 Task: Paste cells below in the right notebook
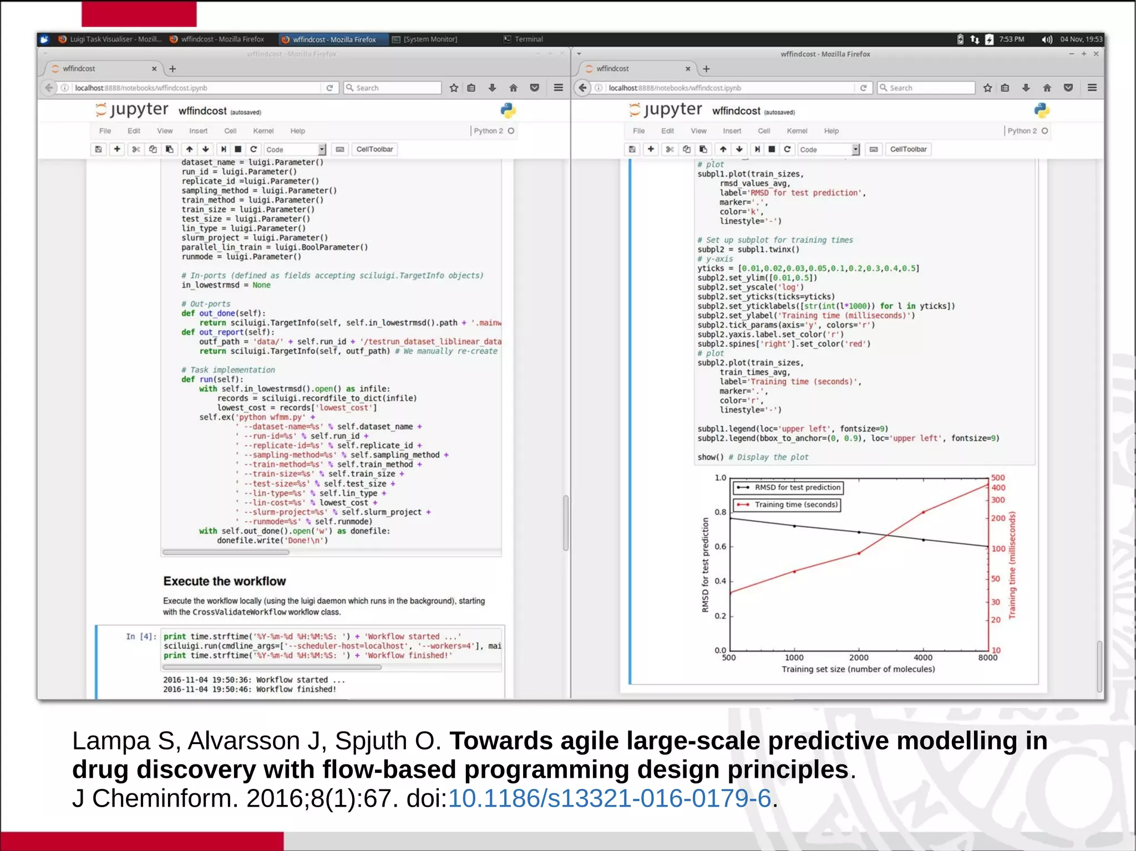703,149
